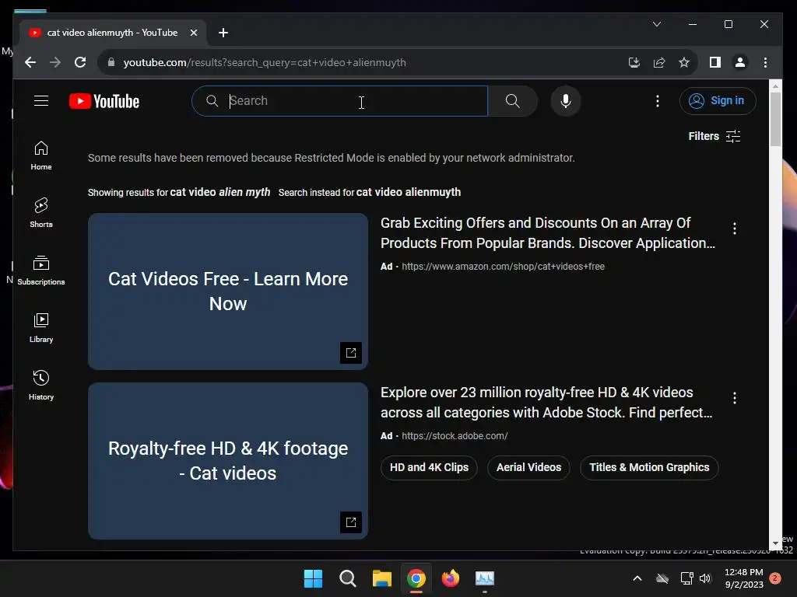Reload the YouTube results page
The image size is (797, 597).
click(80, 62)
